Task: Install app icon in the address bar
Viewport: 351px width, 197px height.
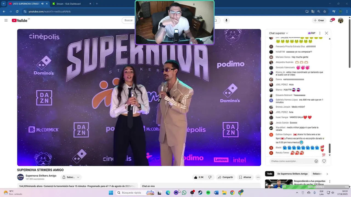Action: (307, 11)
